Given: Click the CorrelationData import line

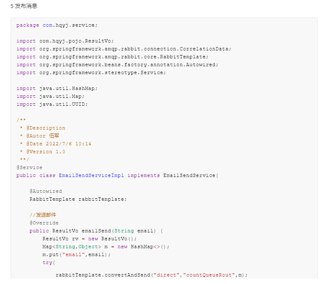Looking at the screenshot, I should click(124, 49).
